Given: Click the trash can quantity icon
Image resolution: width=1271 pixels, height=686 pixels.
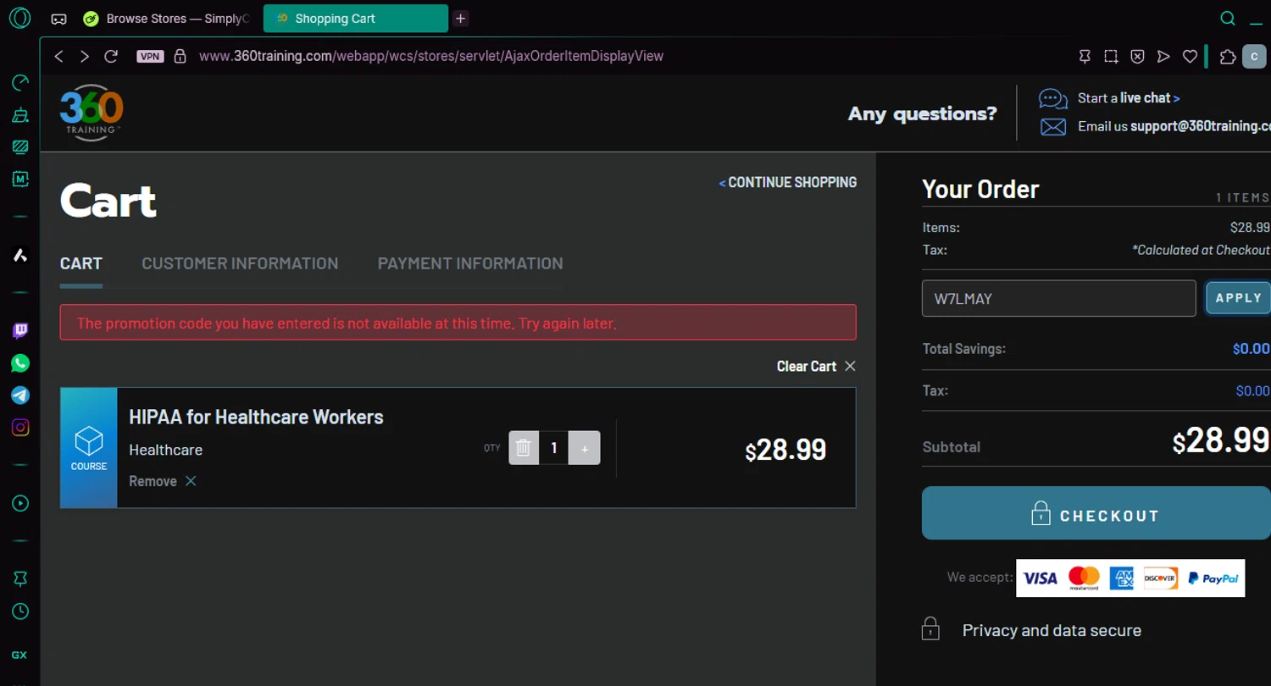Looking at the screenshot, I should click(x=524, y=448).
